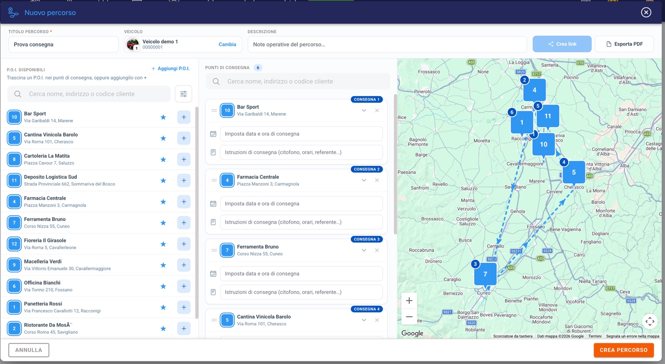Viewport: 665px width, 364px height.
Task: Export route with Esporta PDF
Action: click(624, 44)
